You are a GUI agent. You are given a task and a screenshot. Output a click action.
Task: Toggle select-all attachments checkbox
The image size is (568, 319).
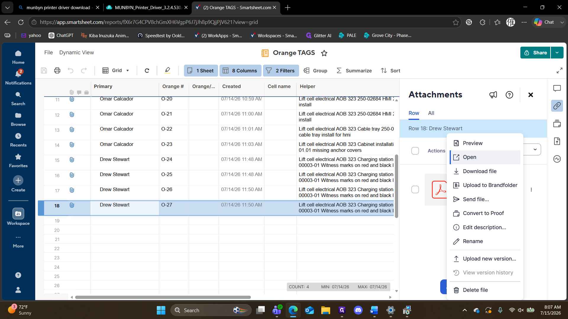point(415,151)
